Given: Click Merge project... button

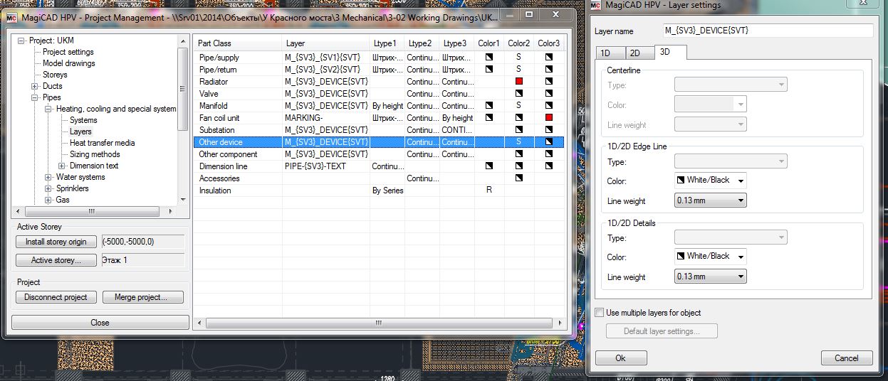Looking at the screenshot, I should [x=143, y=297].
